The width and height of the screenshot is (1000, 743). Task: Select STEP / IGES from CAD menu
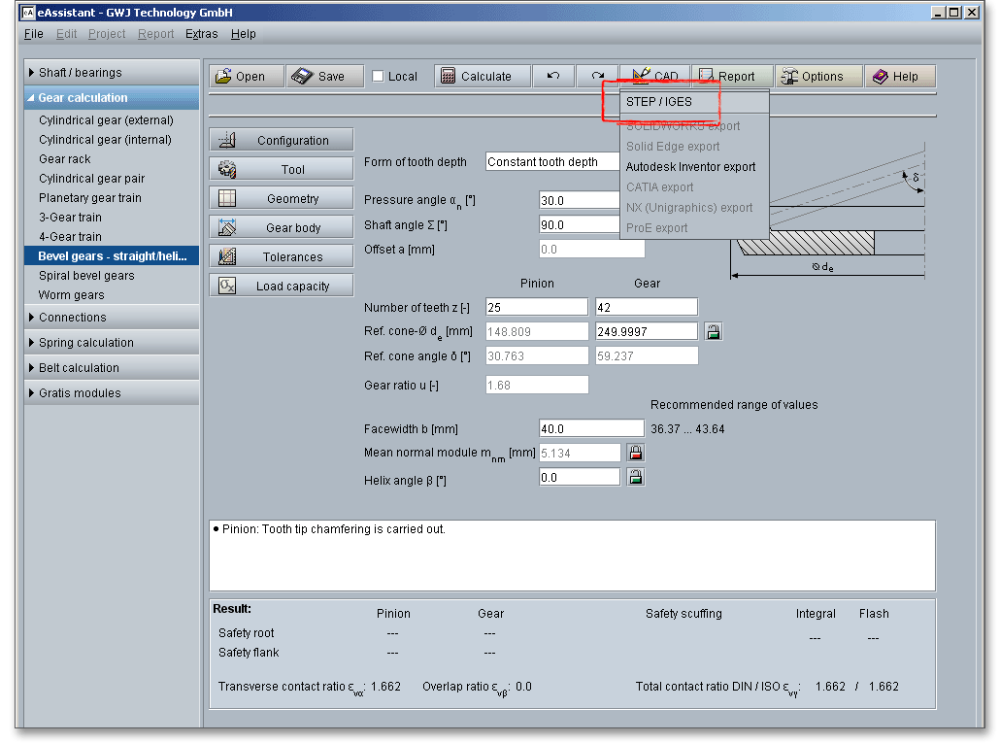(659, 102)
